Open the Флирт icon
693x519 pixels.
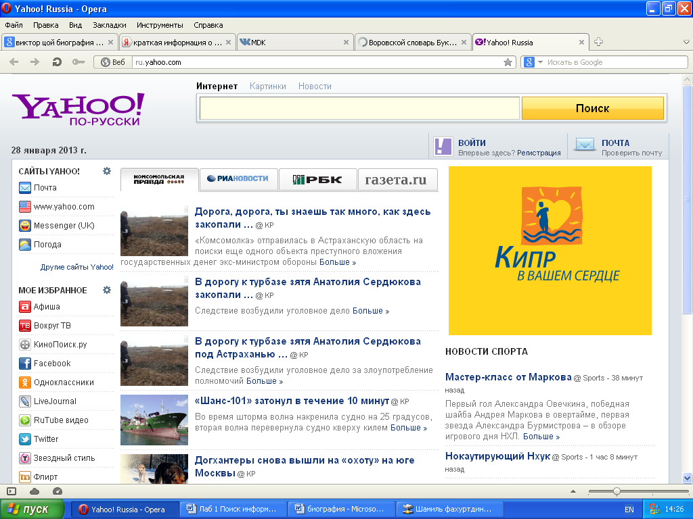tap(25, 477)
